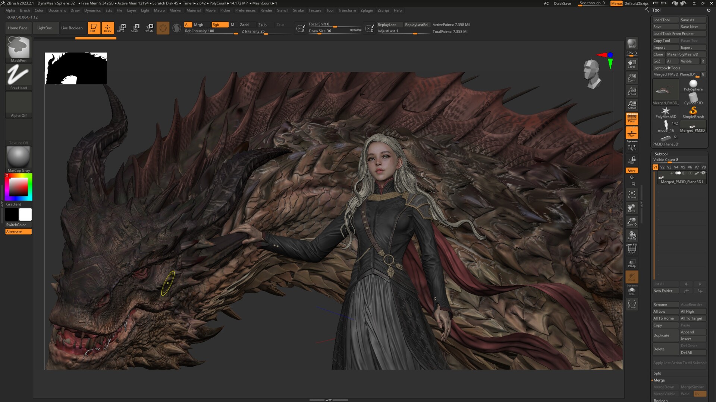Click the Edit mode button
The width and height of the screenshot is (716, 402).
[93, 28]
